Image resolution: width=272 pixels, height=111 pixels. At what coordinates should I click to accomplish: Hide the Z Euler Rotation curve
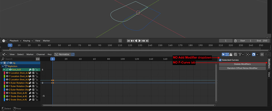7,90
